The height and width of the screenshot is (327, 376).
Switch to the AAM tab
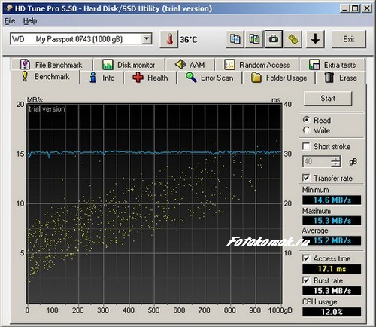coord(190,65)
